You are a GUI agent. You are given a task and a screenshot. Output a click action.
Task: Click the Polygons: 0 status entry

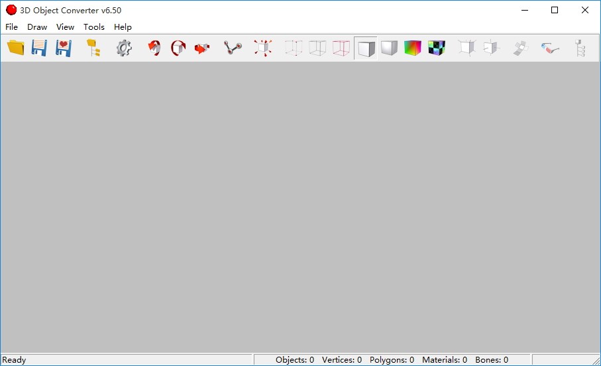click(392, 360)
